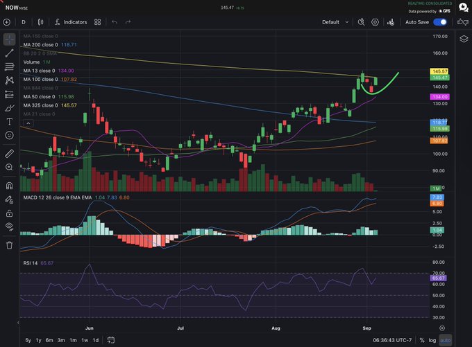This screenshot has width=472, height=347.
Task: Click the MA 200 close indicator label
Action: click(41, 45)
